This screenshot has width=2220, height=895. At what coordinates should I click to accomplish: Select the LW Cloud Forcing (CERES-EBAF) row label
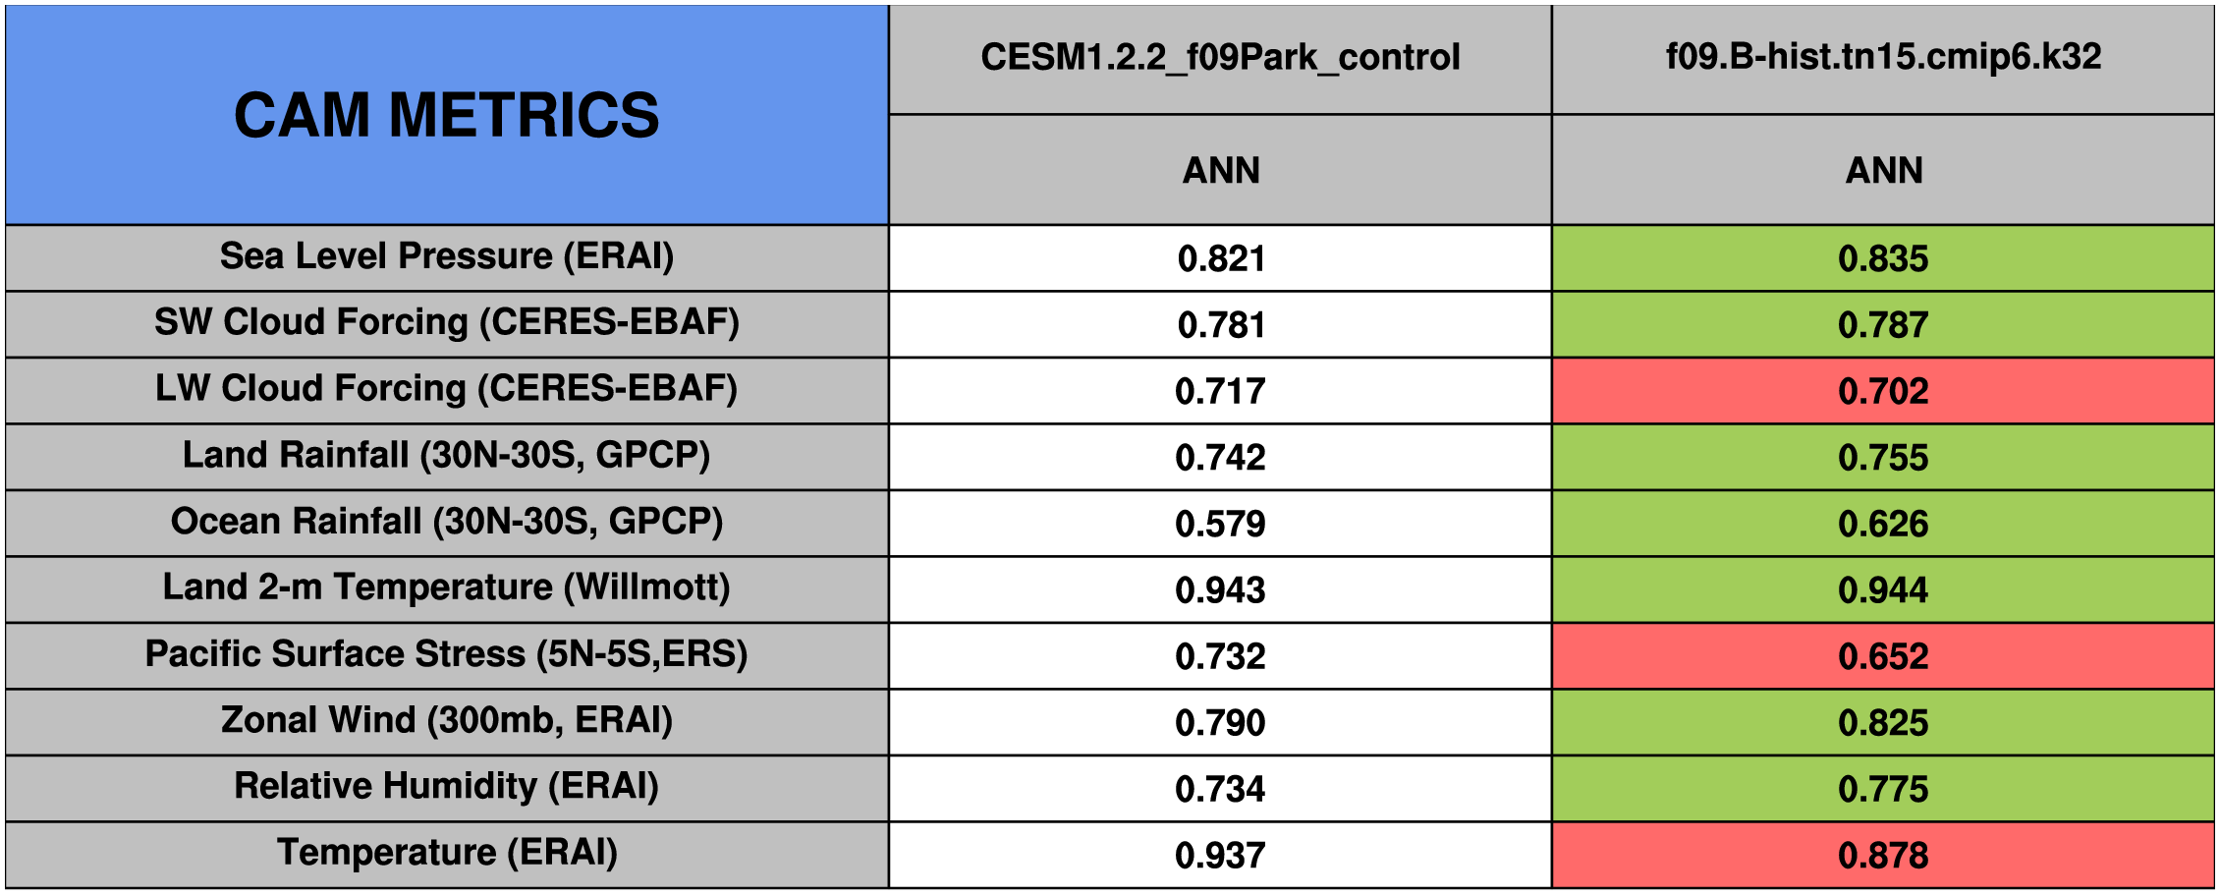[x=447, y=389]
